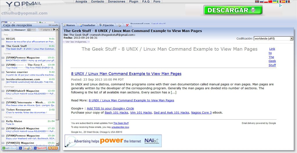Screen dimensions: 297x153
Task: Add inbox to Netvibes
Action: click(9, 148)
